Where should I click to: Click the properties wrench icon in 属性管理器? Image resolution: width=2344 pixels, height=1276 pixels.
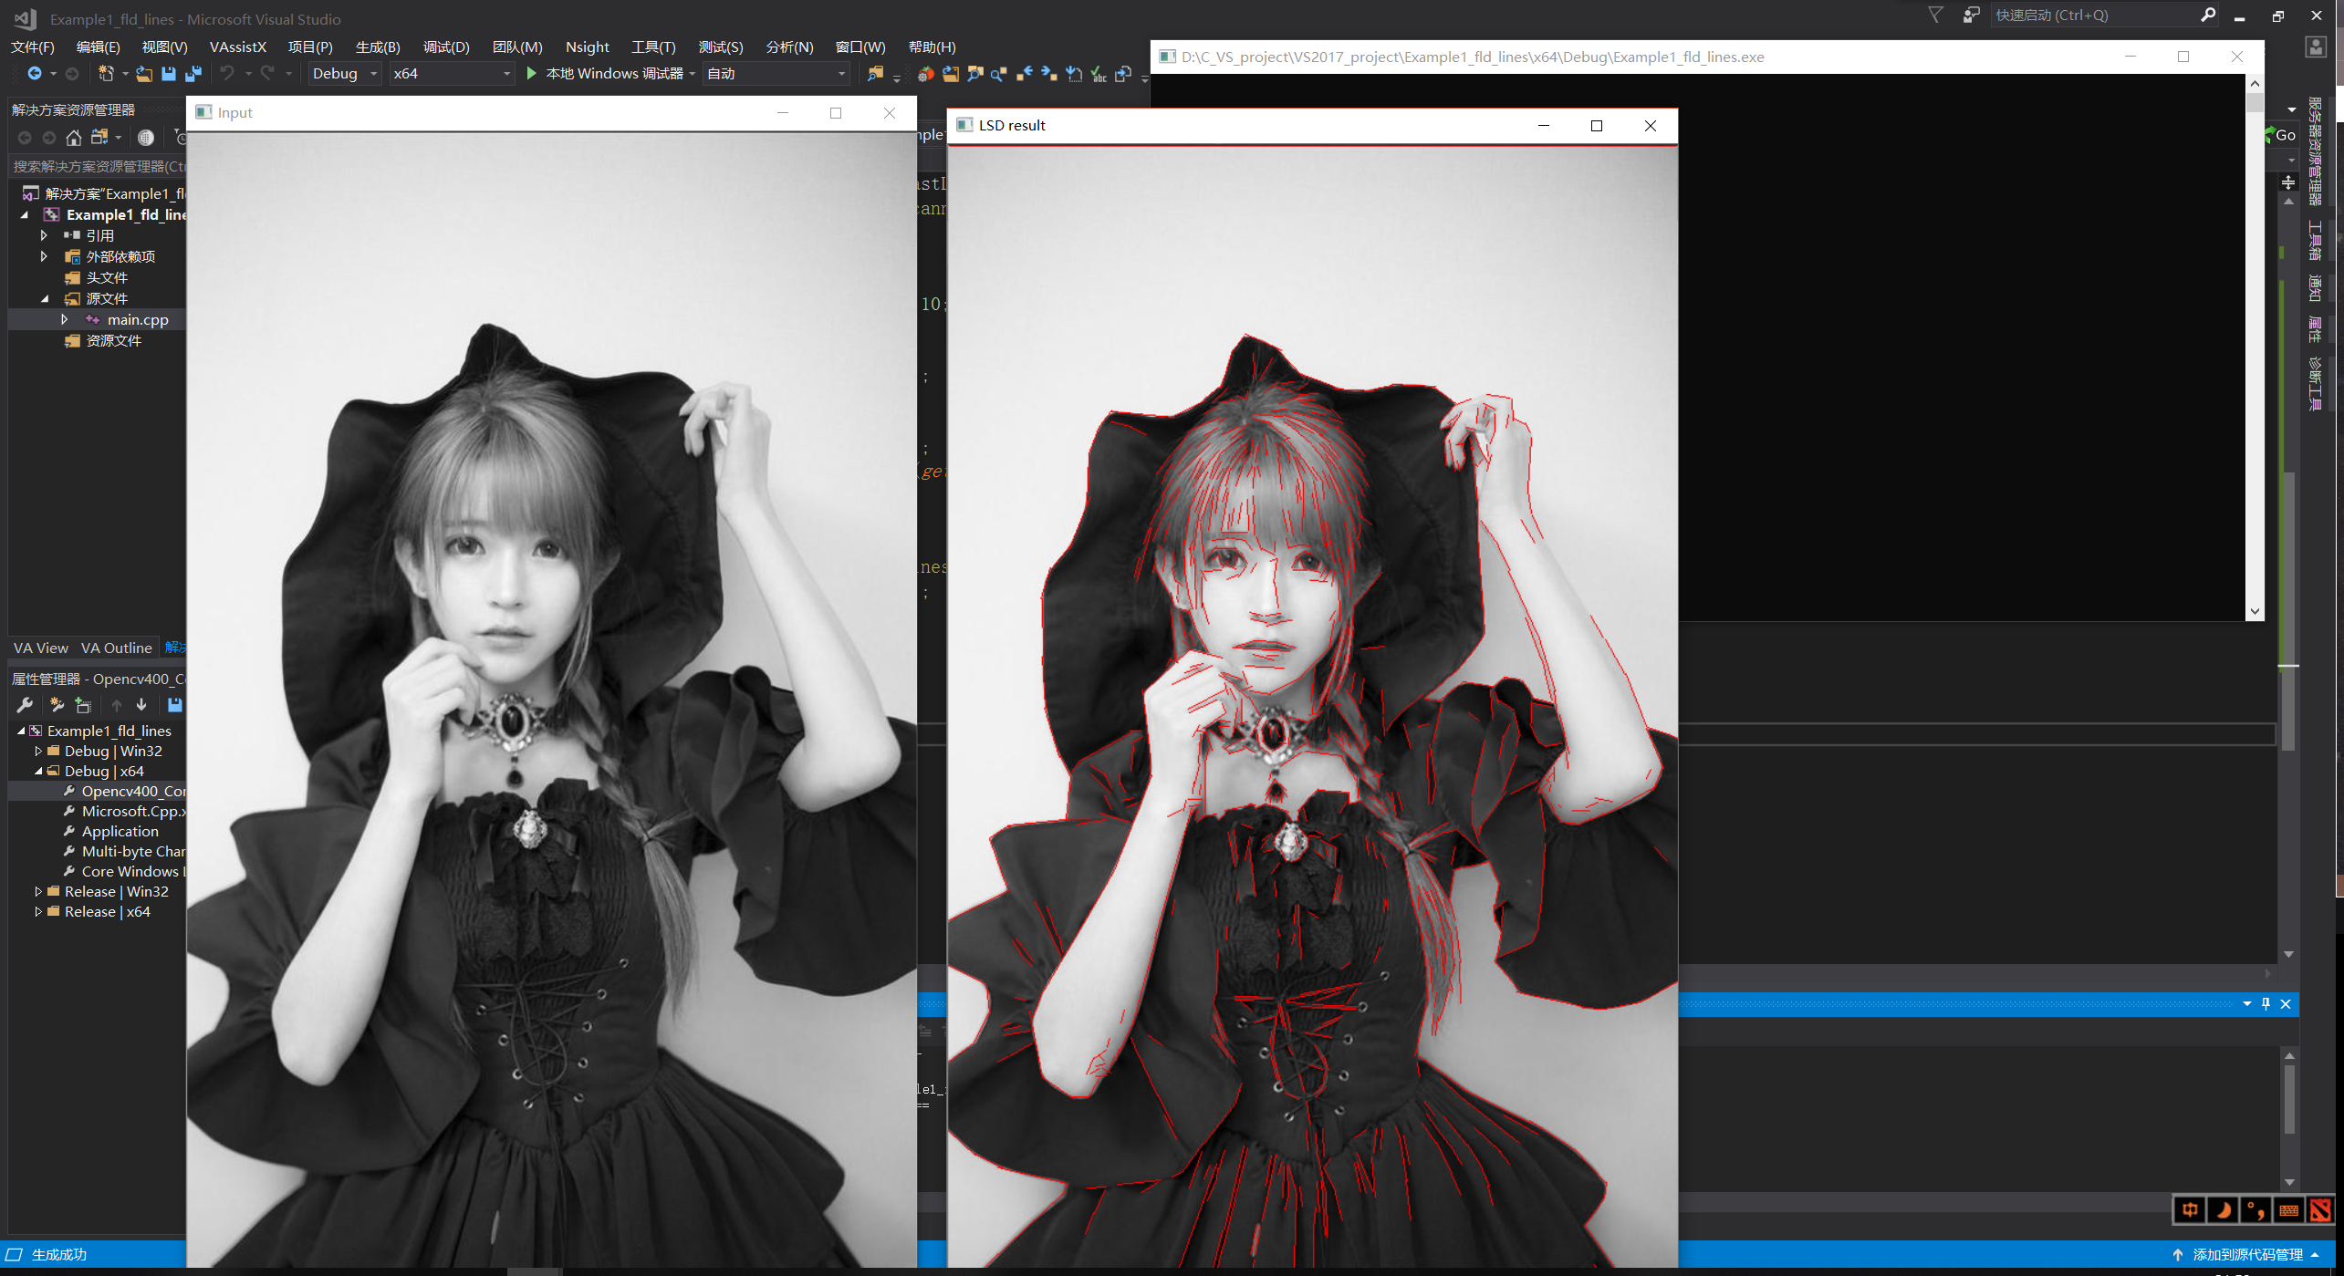point(25,704)
